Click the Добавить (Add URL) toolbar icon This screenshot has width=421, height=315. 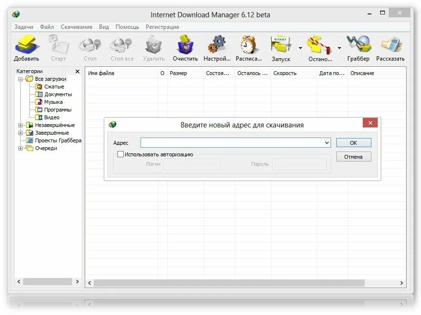(27, 44)
